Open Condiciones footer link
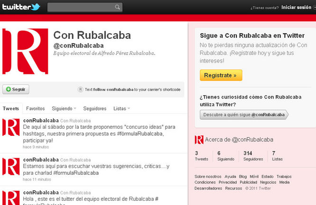 tap(205, 182)
